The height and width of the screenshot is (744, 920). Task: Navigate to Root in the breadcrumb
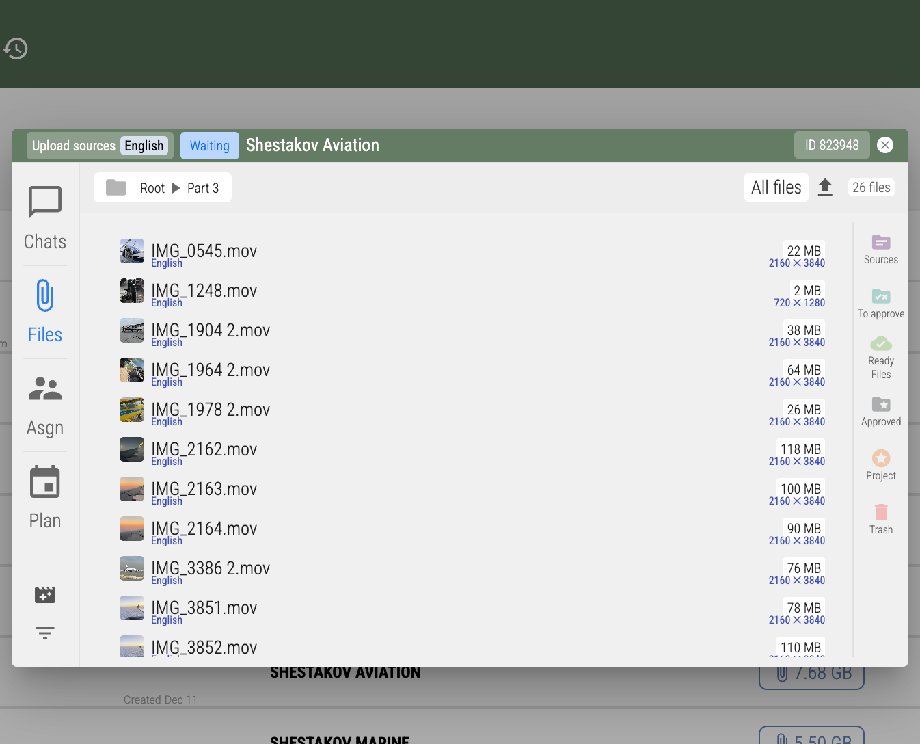(x=152, y=188)
